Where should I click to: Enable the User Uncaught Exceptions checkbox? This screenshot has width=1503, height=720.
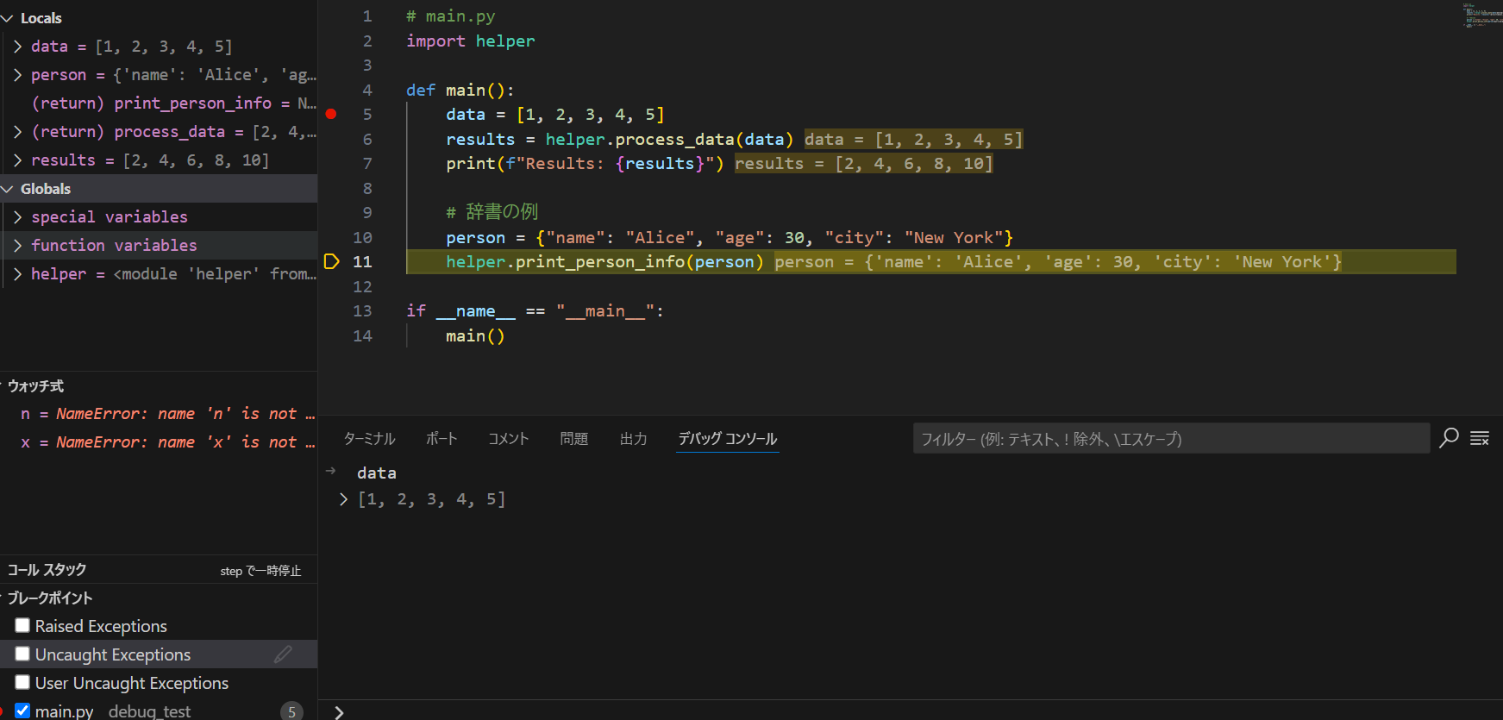[22, 682]
